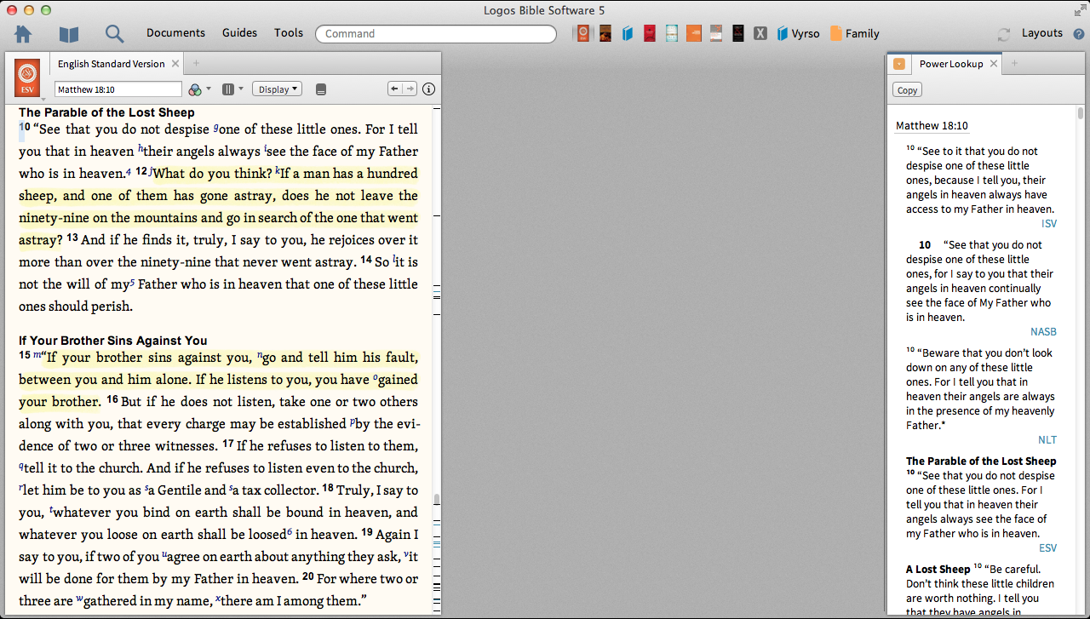Click the gray X shortcut icon
The image size is (1090, 619).
click(760, 34)
